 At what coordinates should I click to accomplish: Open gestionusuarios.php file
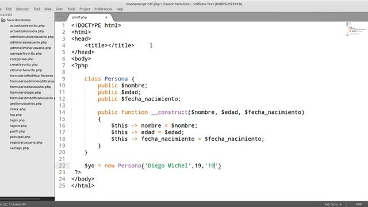click(x=26, y=103)
